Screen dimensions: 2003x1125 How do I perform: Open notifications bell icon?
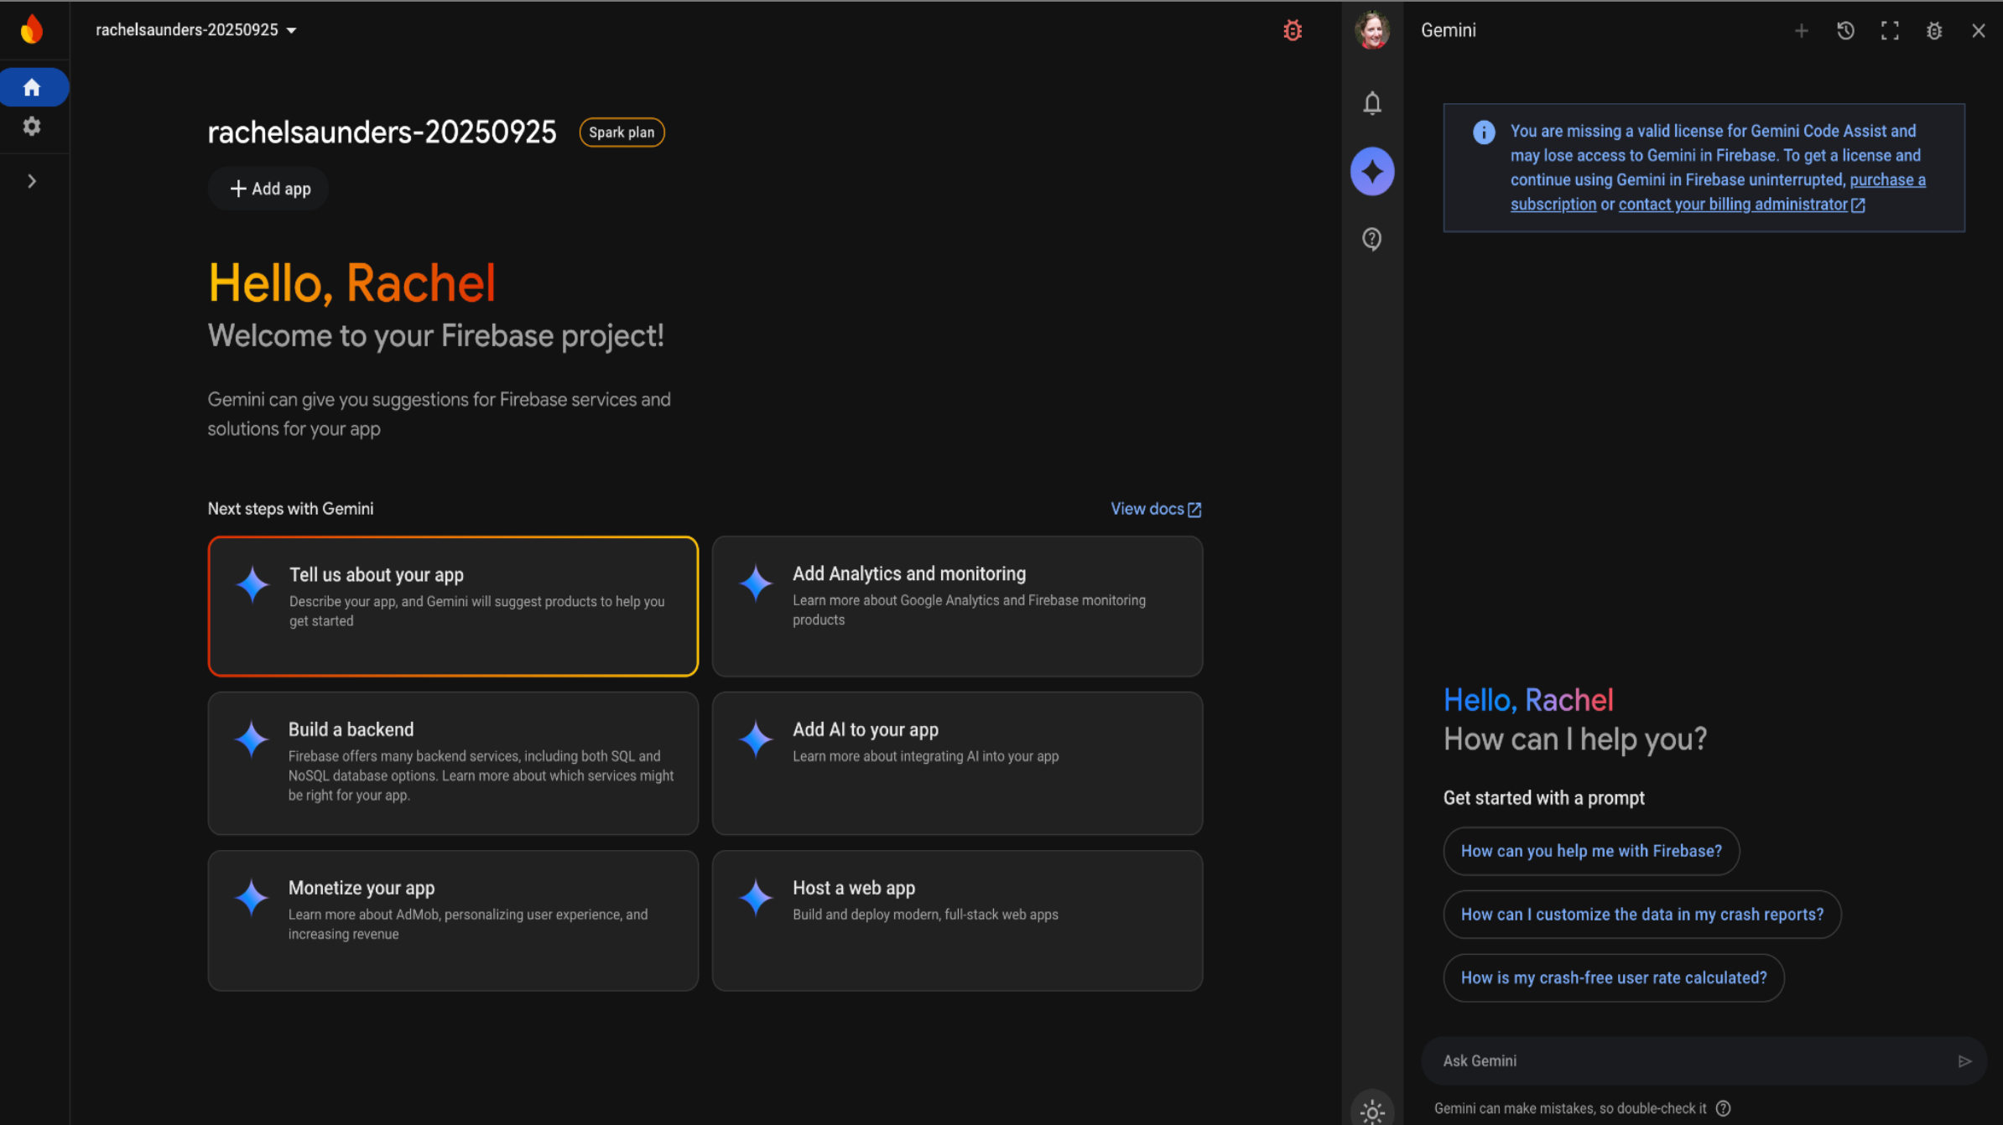pyautogui.click(x=1371, y=103)
